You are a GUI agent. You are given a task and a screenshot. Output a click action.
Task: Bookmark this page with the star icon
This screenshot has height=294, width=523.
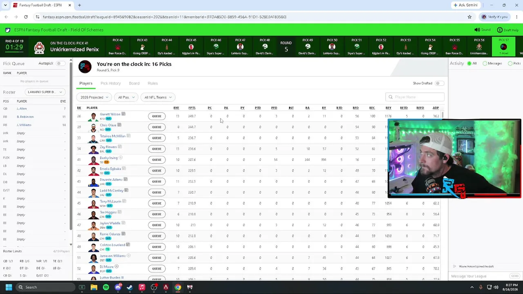pos(469,17)
